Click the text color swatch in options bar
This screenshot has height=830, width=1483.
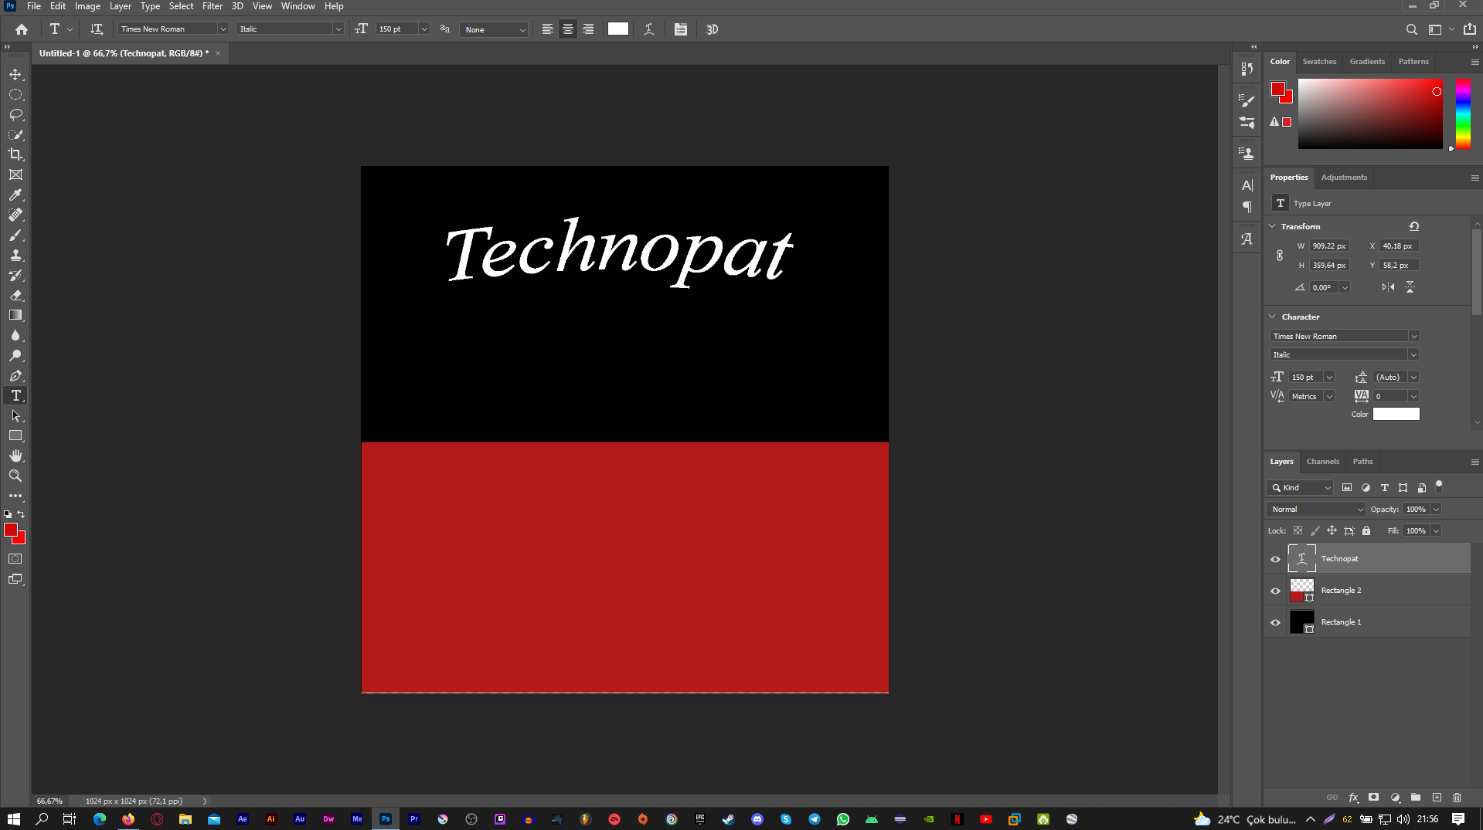point(618,29)
